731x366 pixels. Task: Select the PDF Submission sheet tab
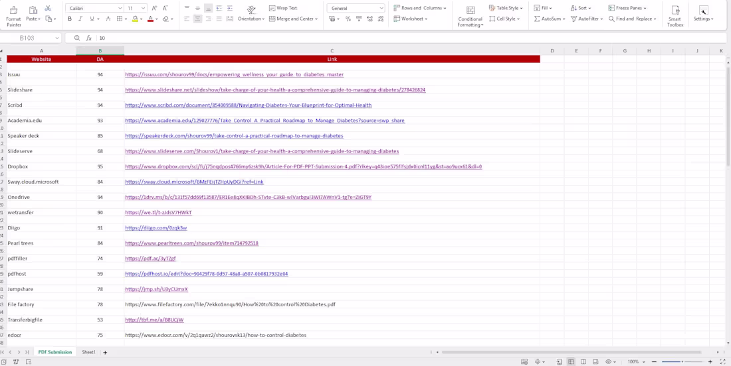tap(55, 352)
